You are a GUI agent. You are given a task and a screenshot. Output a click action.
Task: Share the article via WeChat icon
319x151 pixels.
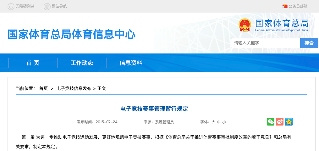[270, 122]
